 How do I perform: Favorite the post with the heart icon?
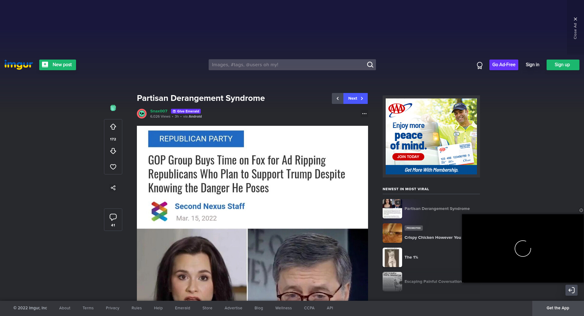pyautogui.click(x=113, y=167)
